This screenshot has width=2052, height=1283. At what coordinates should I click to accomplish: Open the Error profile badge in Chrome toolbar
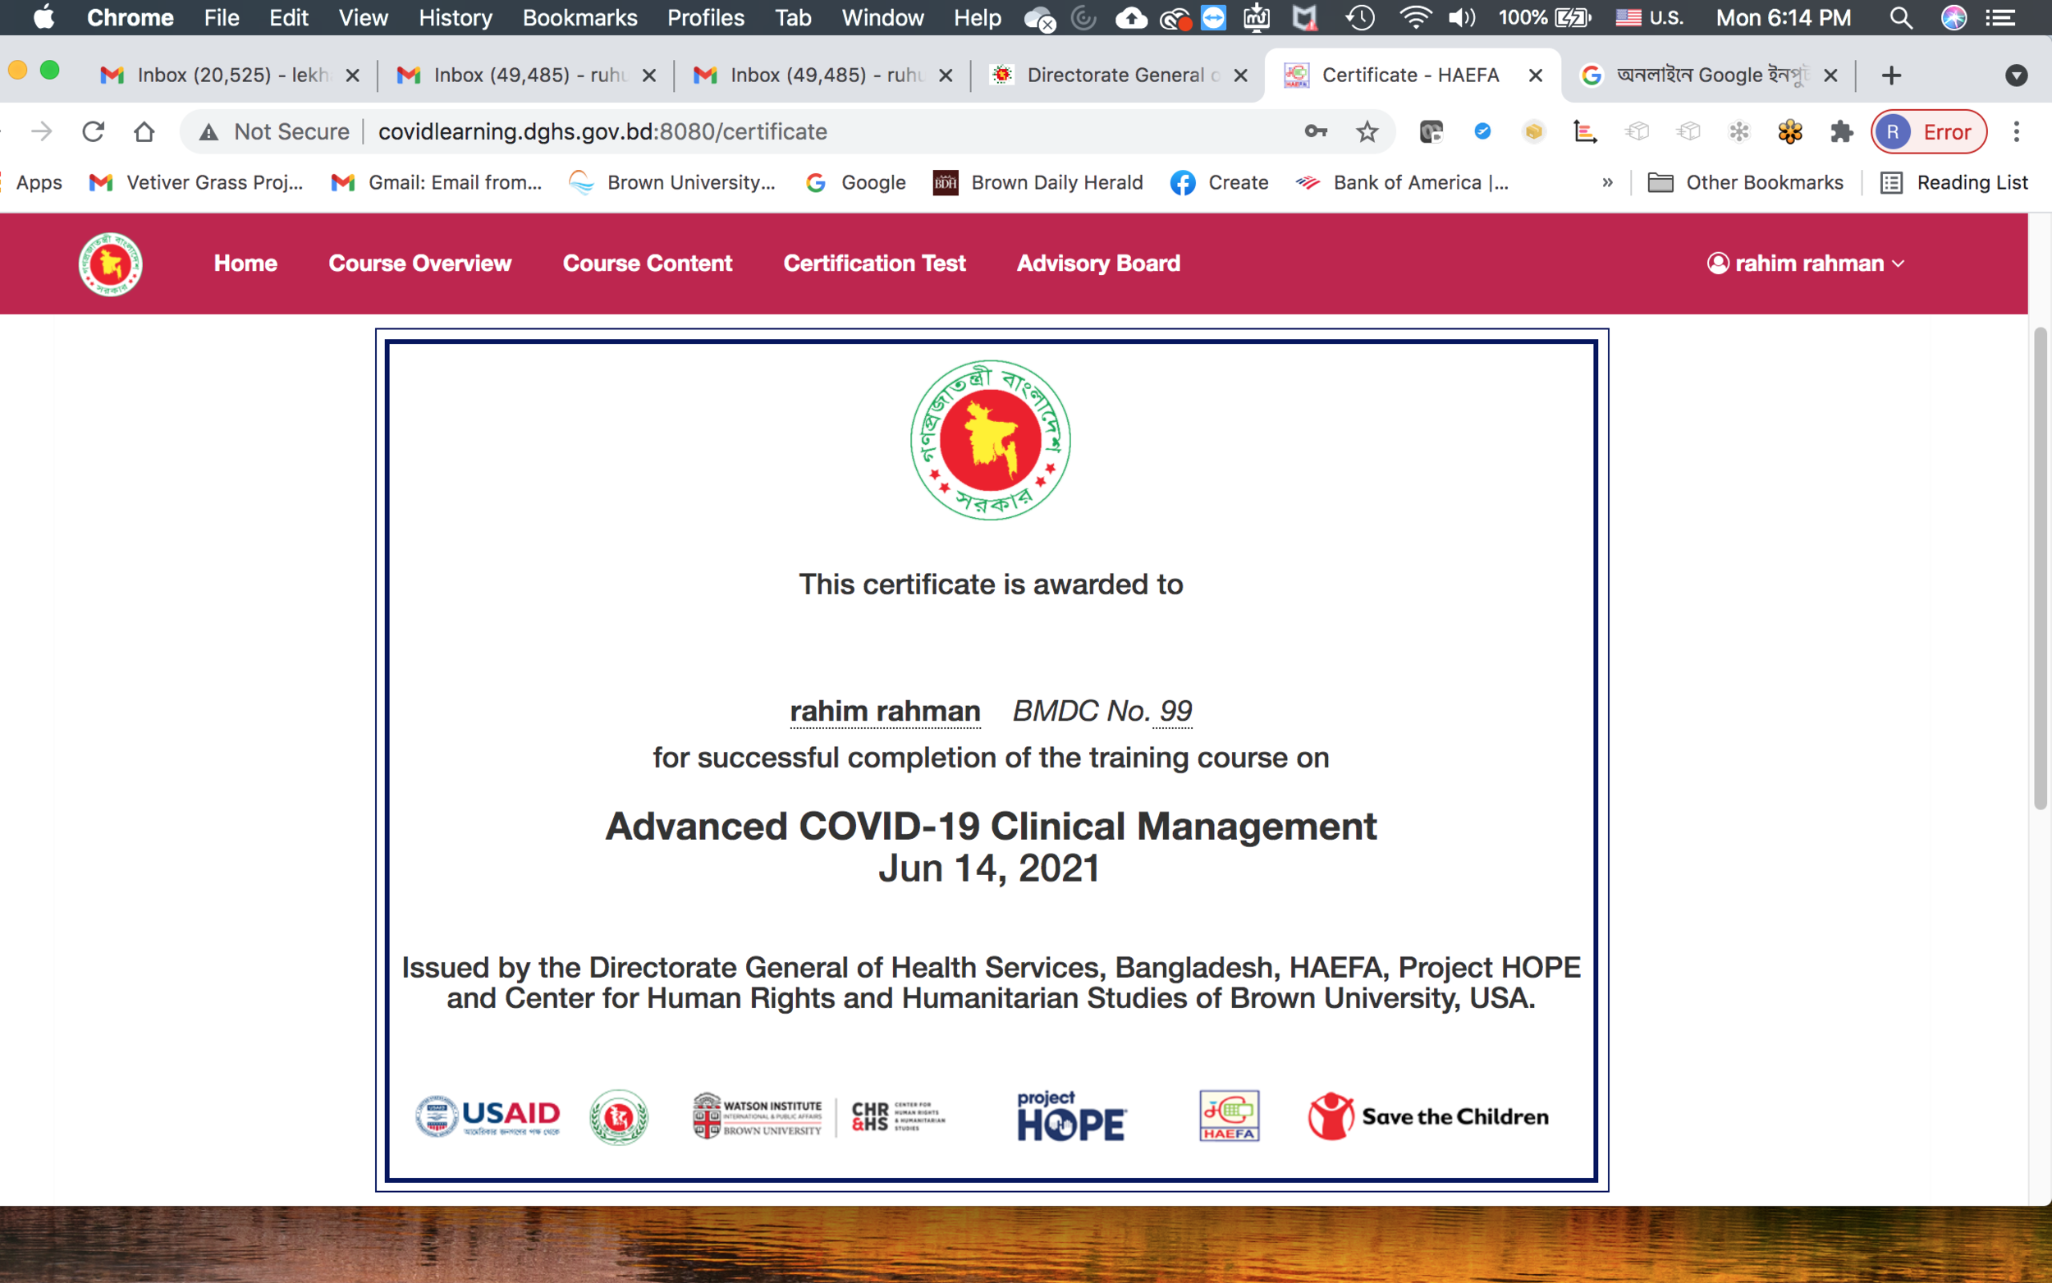tap(1928, 131)
